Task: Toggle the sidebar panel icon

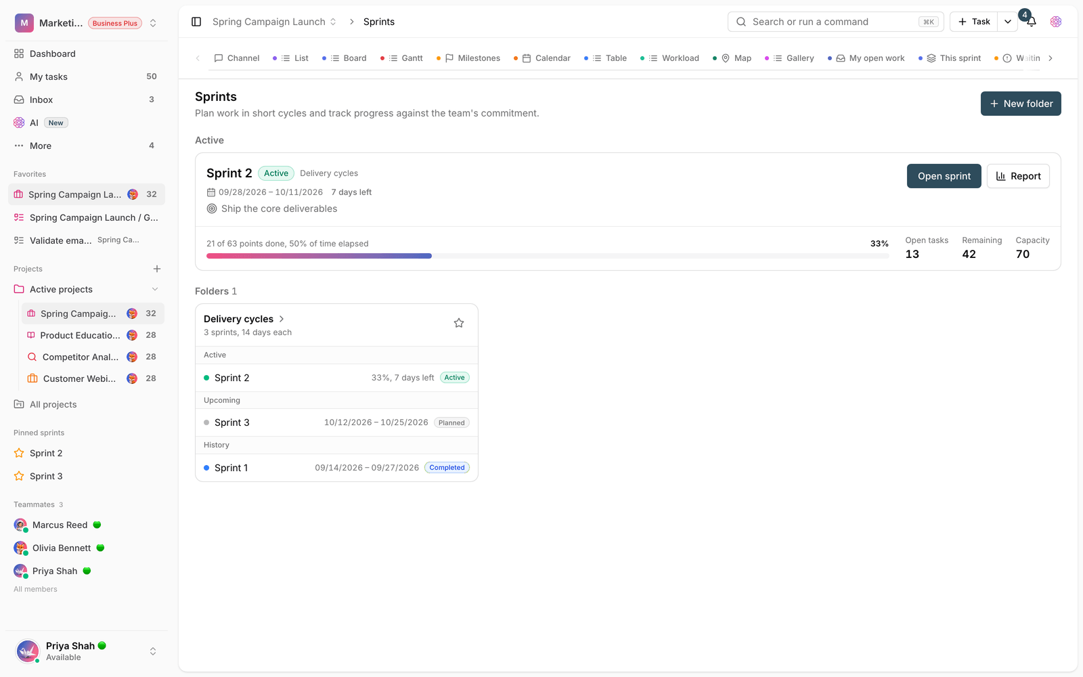Action: point(196,22)
